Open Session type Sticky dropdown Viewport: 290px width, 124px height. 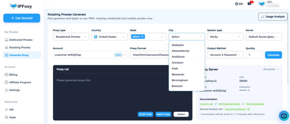(x=225, y=37)
